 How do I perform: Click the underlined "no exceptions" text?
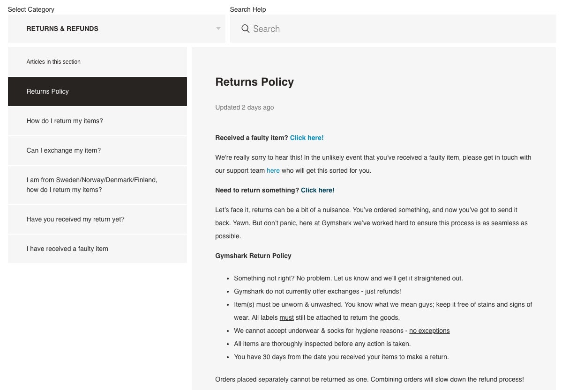tap(429, 331)
